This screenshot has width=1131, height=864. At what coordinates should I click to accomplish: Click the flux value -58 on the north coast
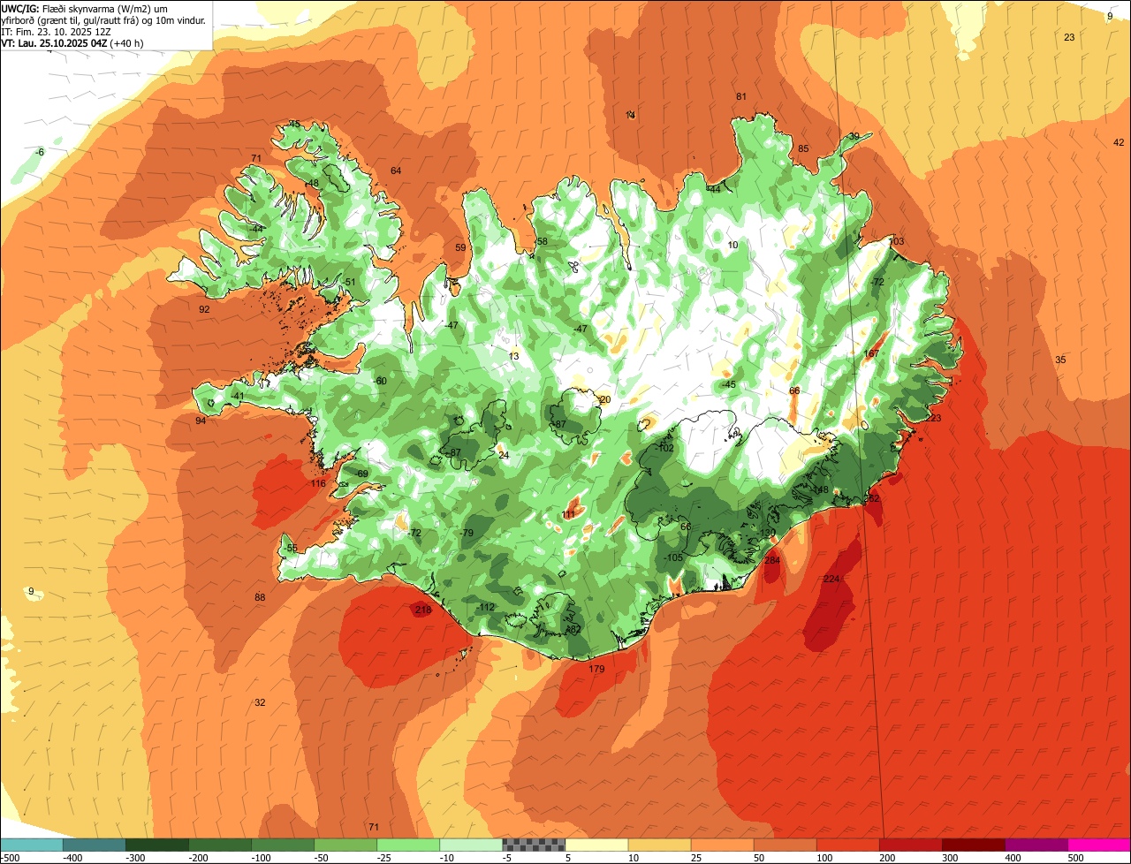coord(541,241)
